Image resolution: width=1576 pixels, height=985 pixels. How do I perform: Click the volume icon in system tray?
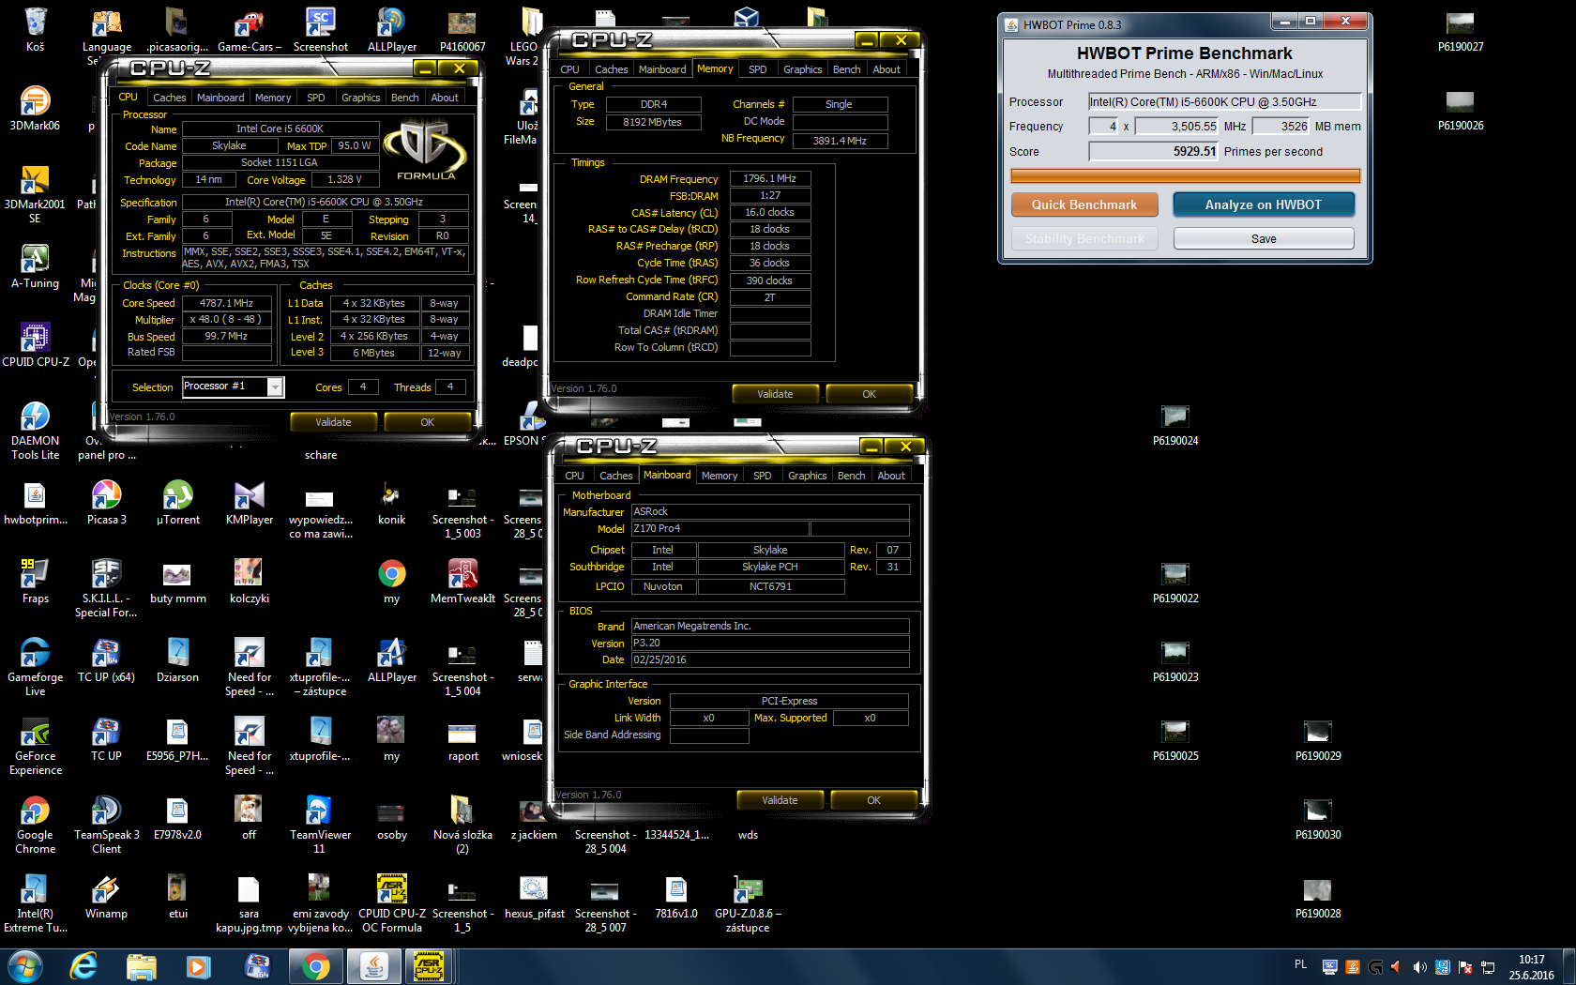coord(1419,966)
